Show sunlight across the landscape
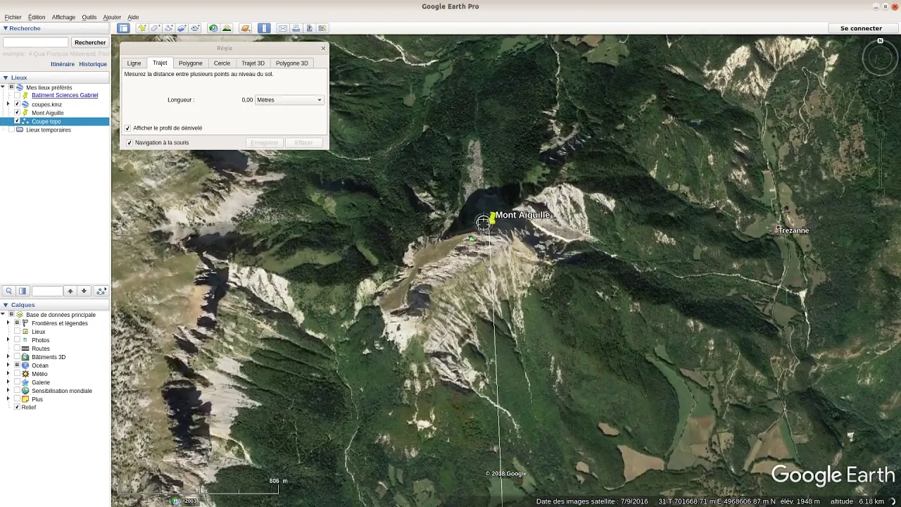Image resolution: width=901 pixels, height=507 pixels. click(227, 28)
